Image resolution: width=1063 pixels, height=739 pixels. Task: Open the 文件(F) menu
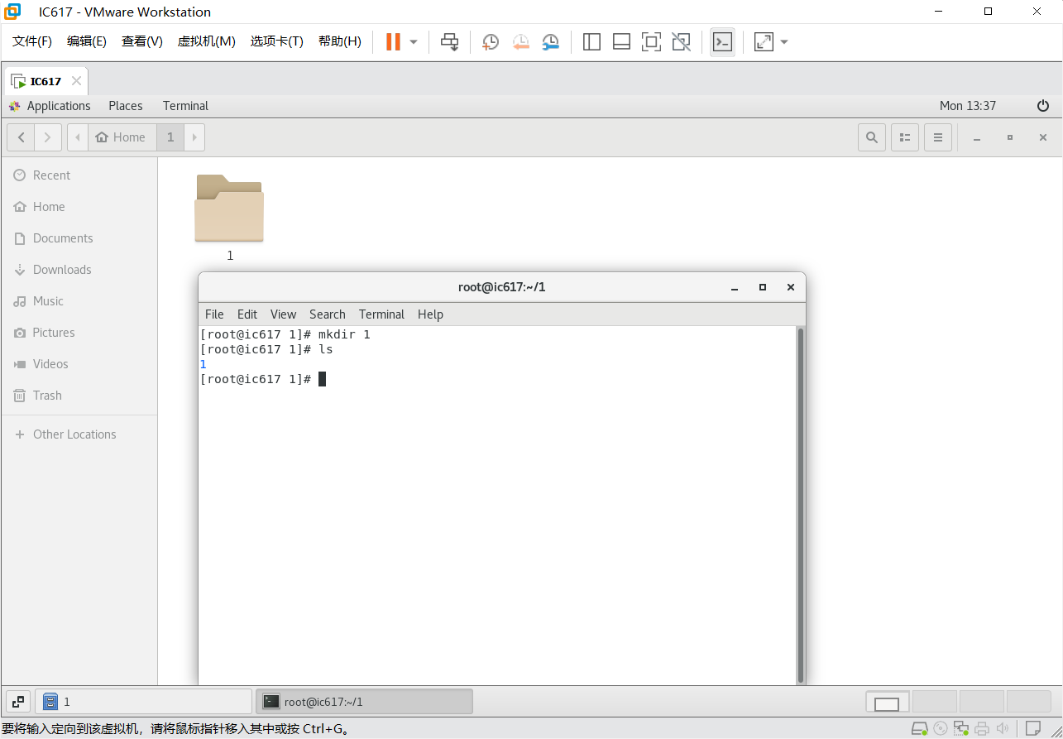pos(32,41)
